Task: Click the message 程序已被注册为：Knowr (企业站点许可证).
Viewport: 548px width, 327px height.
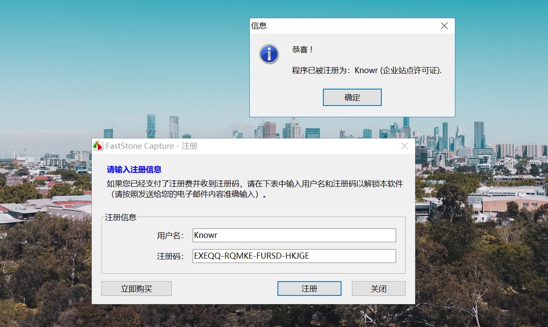Action: 367,71
